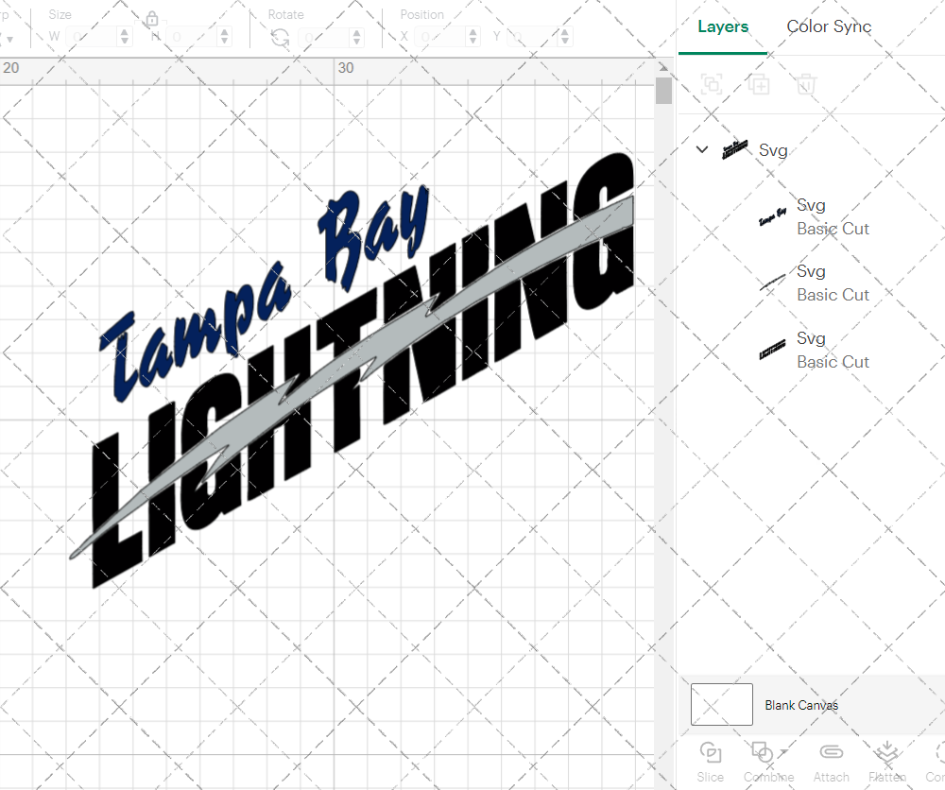Adjust height with stepper arrows

(225, 37)
